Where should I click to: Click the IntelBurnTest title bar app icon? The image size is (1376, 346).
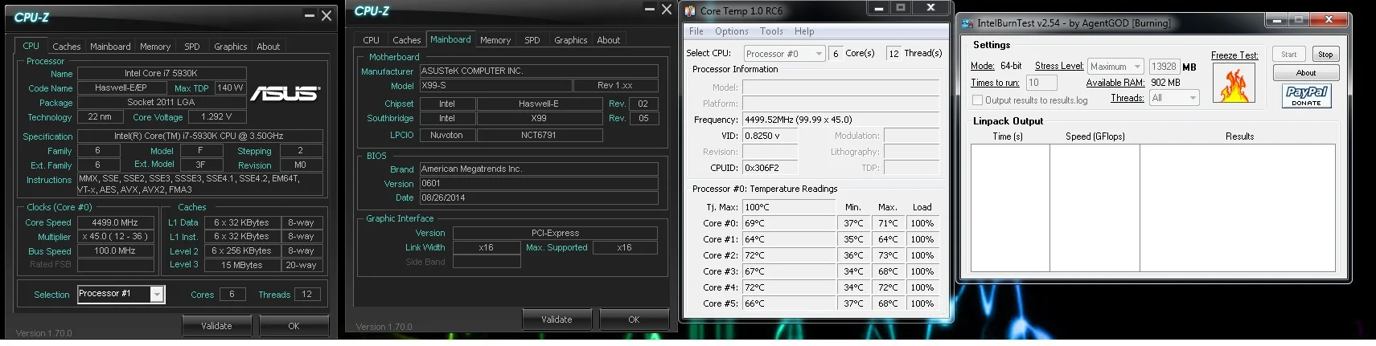967,22
